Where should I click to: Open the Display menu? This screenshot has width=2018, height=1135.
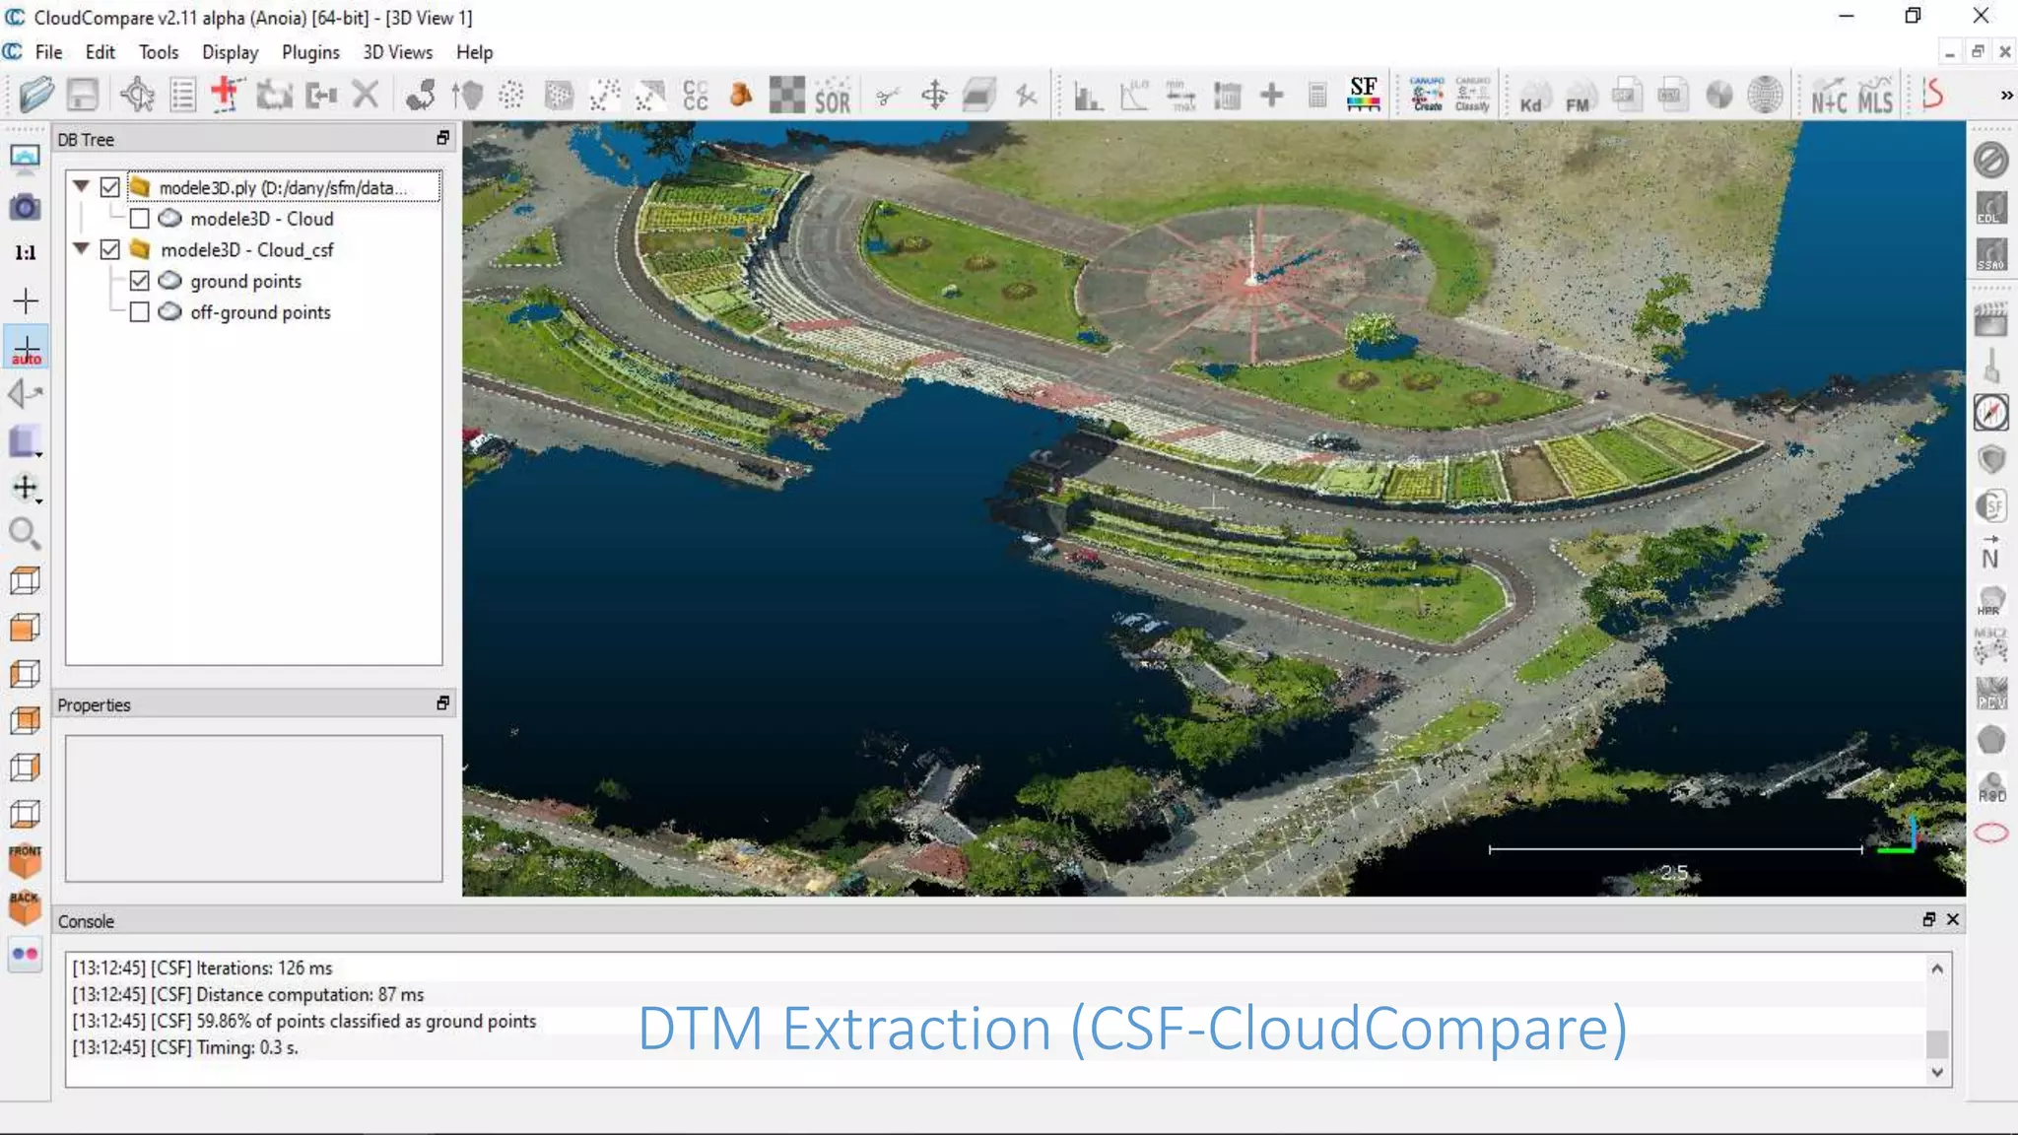coord(230,52)
